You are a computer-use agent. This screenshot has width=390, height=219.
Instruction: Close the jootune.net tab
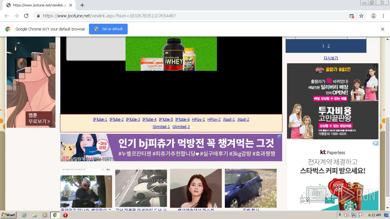[71, 5]
